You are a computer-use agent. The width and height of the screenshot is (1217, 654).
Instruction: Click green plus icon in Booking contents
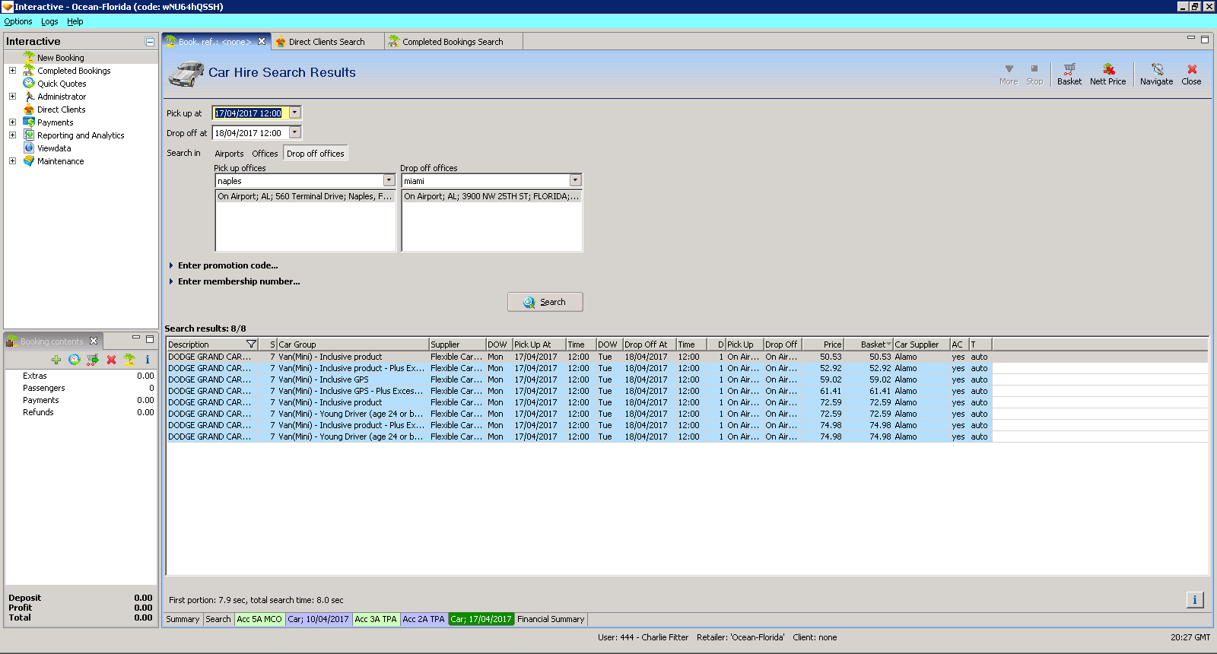pos(56,360)
